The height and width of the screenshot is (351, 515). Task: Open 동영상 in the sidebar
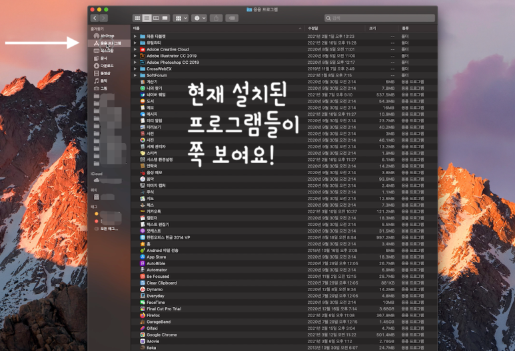tap(102, 73)
